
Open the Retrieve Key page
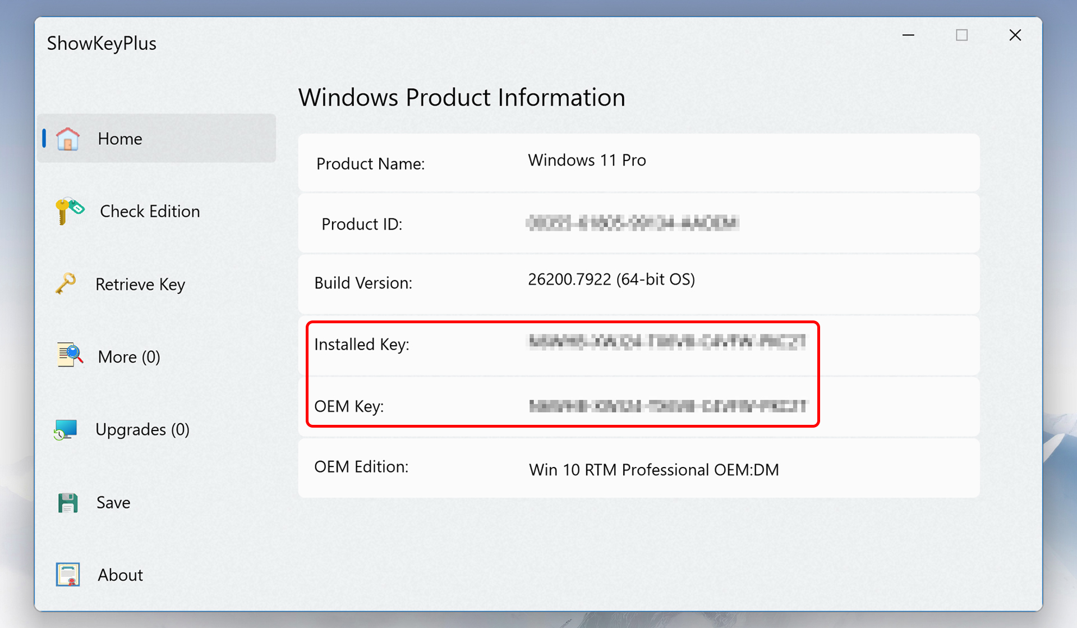coord(140,284)
